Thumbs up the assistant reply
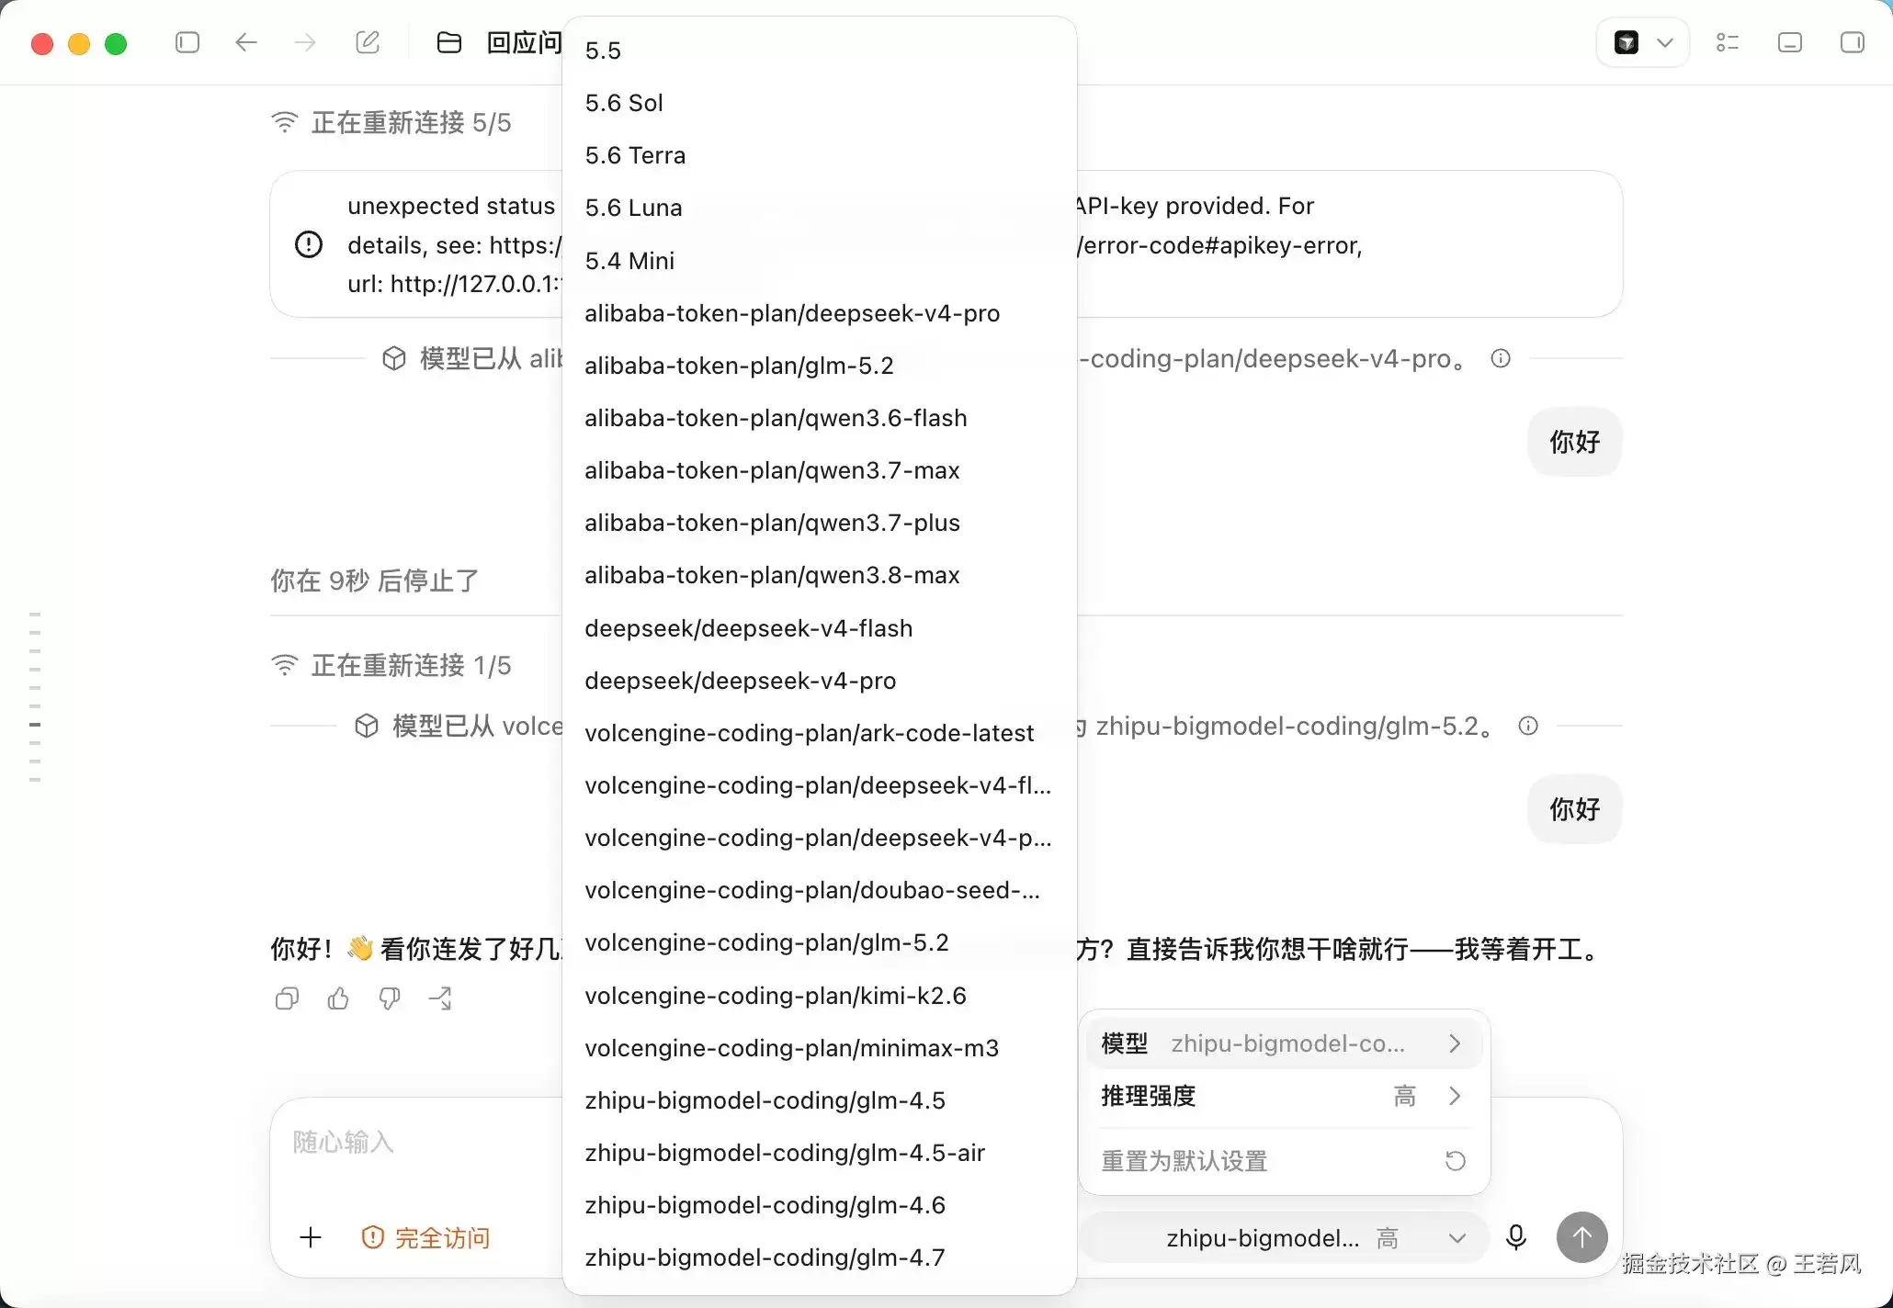 coord(338,998)
